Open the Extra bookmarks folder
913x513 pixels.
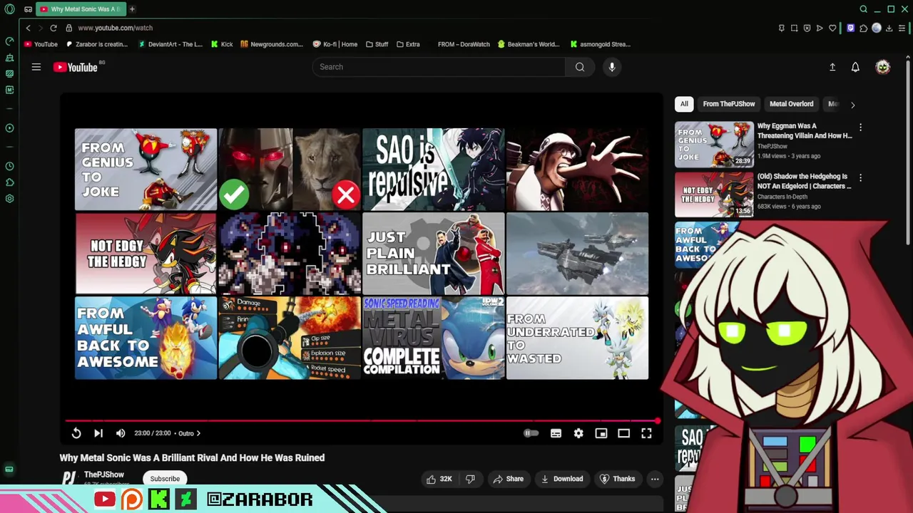click(408, 44)
